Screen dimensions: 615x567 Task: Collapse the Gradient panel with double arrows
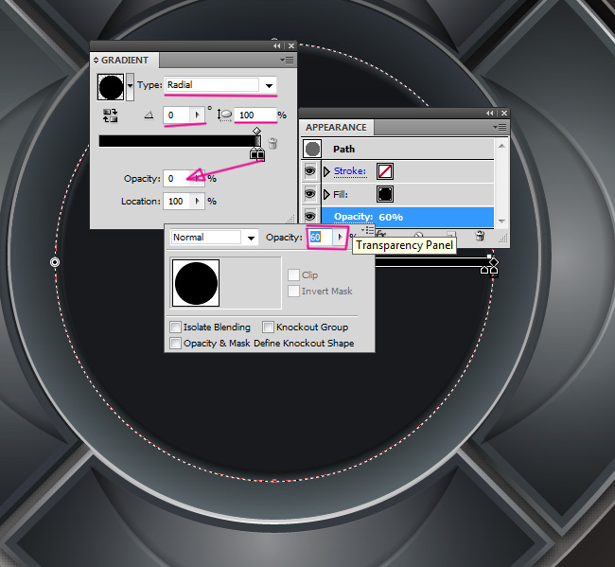(277, 46)
